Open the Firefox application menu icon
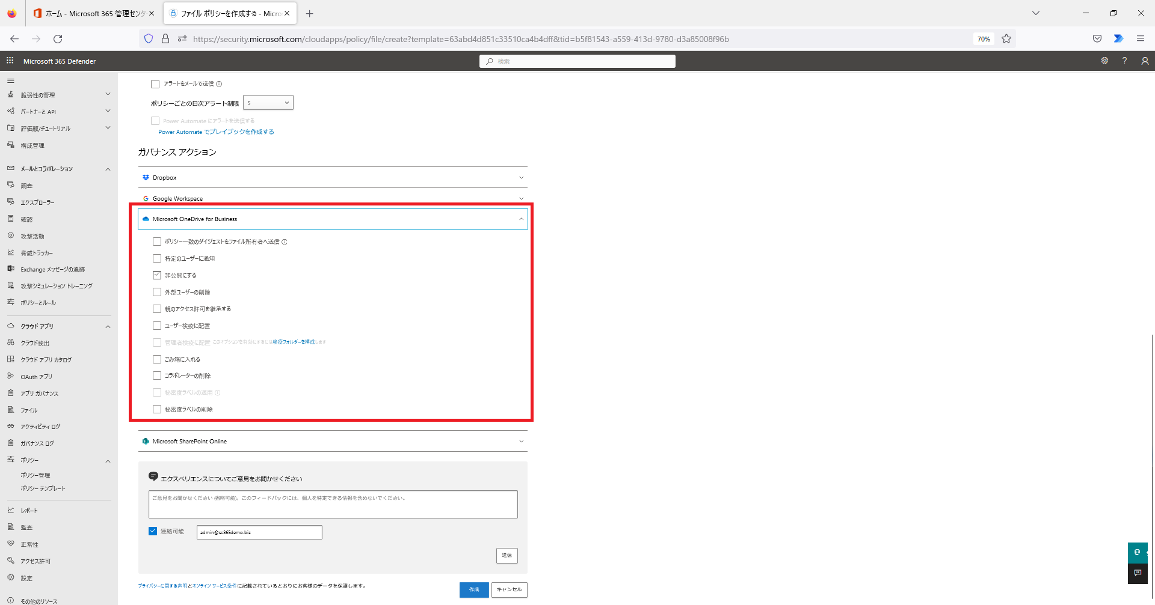This screenshot has width=1155, height=605. coord(1140,39)
